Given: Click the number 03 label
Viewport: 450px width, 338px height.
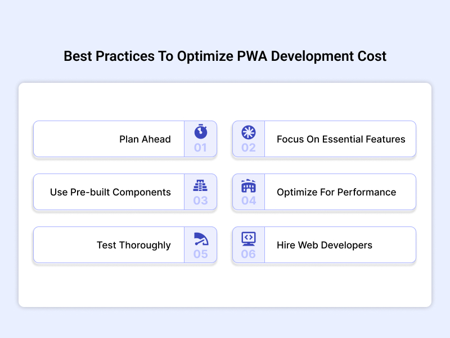Looking at the screenshot, I should point(200,201).
